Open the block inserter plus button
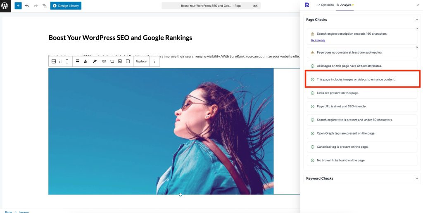Image resolution: width=423 pixels, height=213 pixels. pos(18,6)
